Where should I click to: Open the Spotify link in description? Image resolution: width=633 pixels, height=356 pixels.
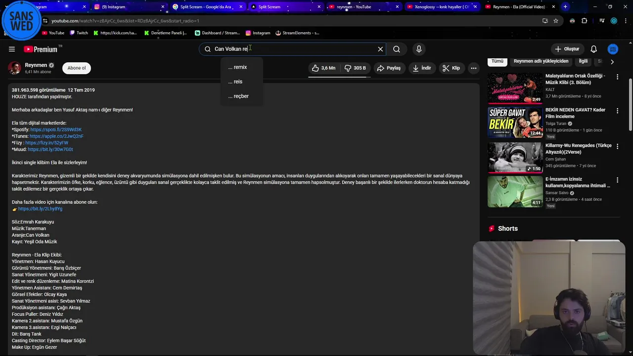(56, 130)
